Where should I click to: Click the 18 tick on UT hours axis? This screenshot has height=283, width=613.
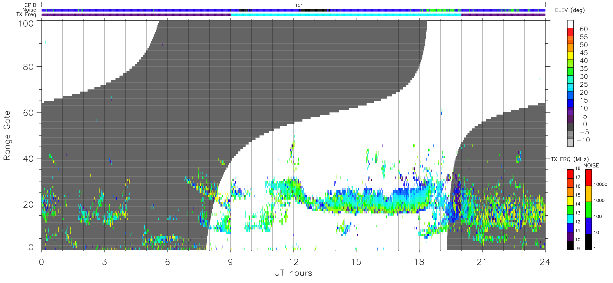tap(419, 262)
